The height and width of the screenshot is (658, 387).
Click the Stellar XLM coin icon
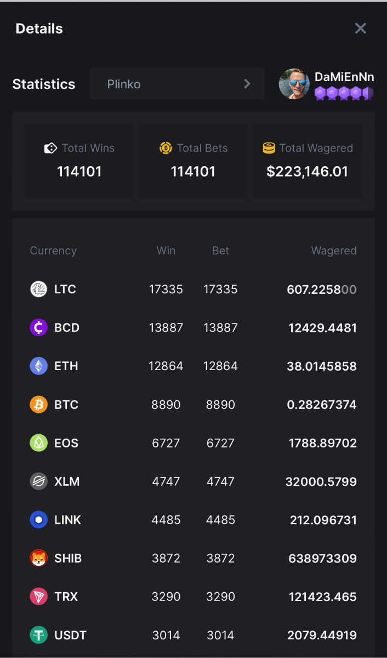coord(38,481)
